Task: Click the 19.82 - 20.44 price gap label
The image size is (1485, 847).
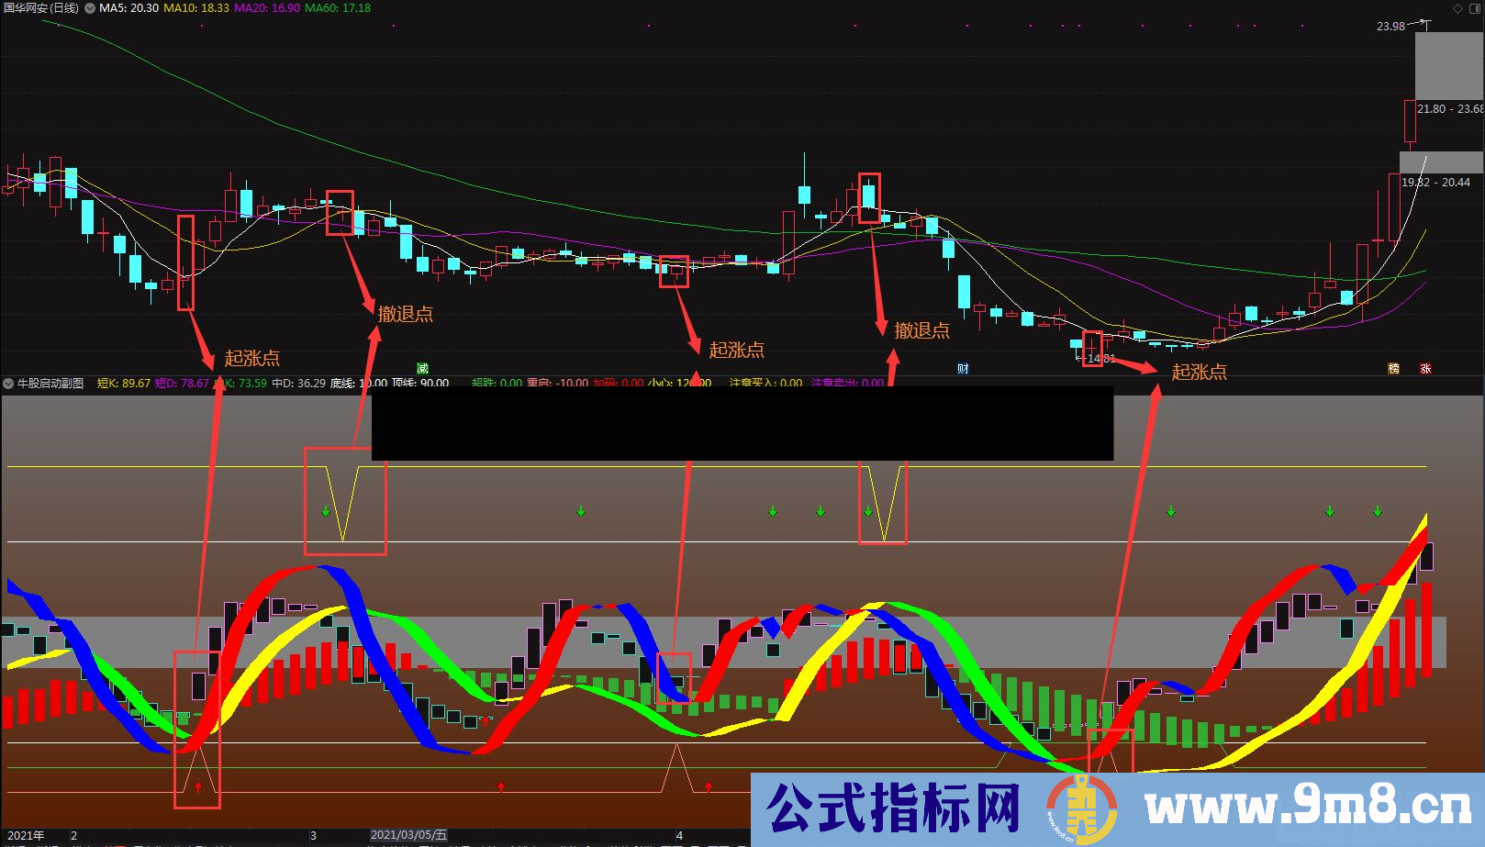Action: click(x=1435, y=183)
